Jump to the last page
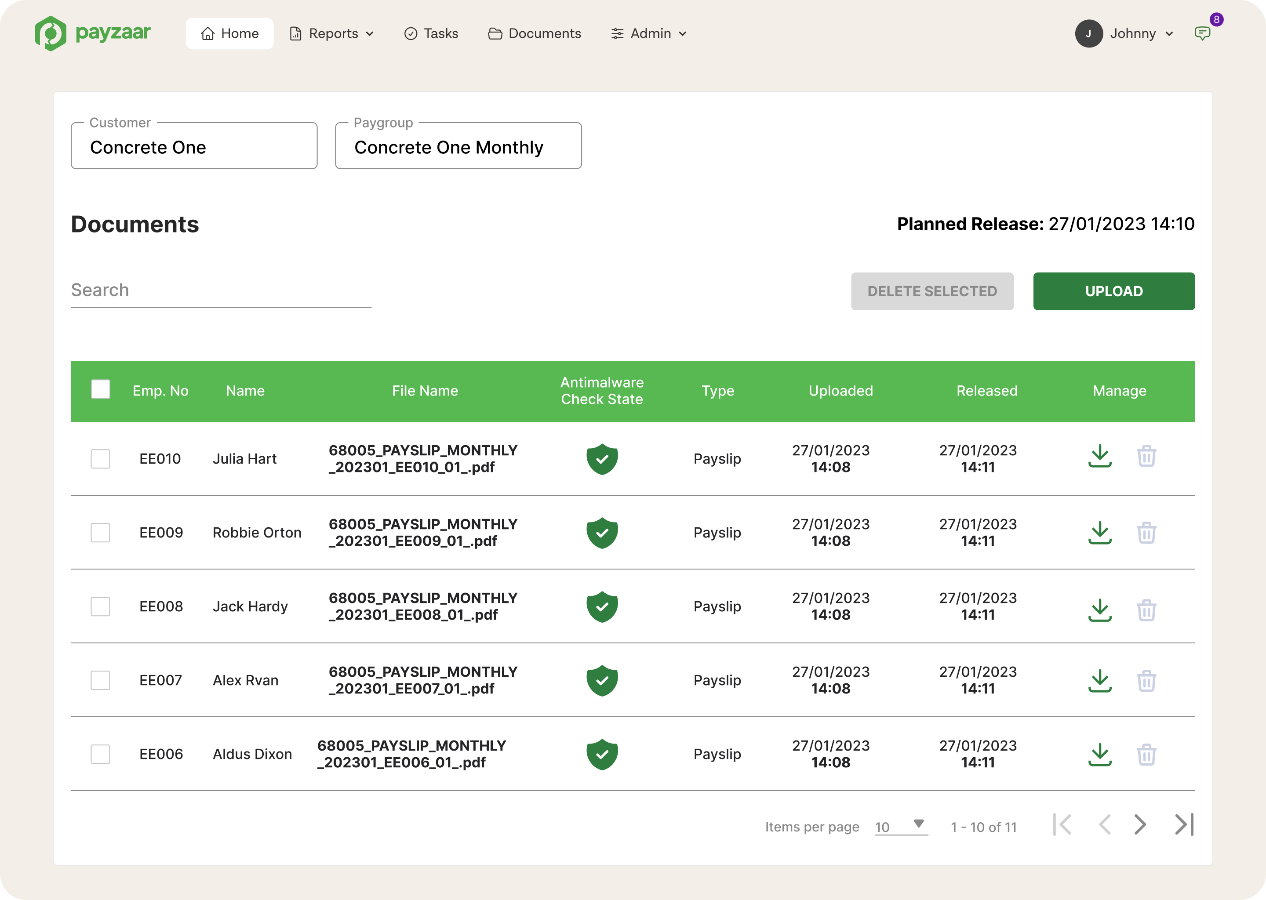Image resolution: width=1266 pixels, height=900 pixels. [x=1184, y=824]
